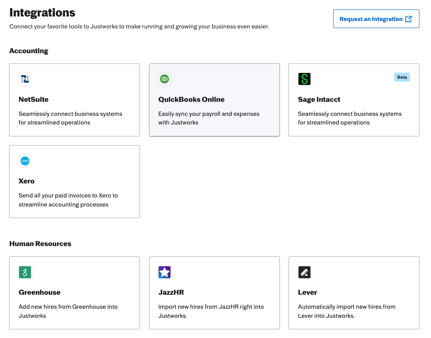Open the Sage Intacct heading
This screenshot has width=431, height=338.
coord(319,99)
